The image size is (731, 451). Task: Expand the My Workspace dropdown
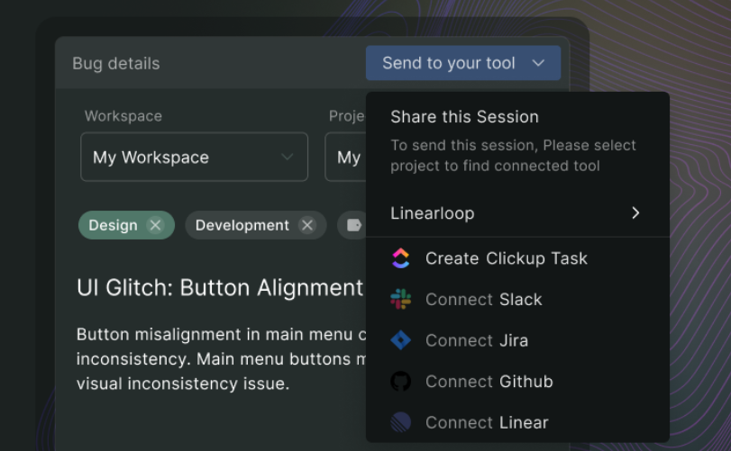(x=194, y=158)
